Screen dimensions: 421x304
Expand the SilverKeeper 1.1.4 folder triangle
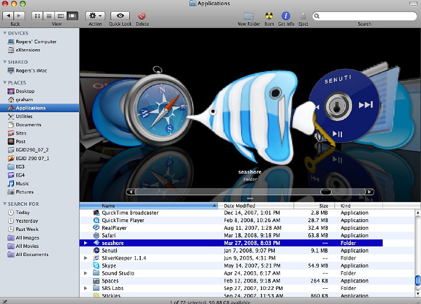pos(85,258)
